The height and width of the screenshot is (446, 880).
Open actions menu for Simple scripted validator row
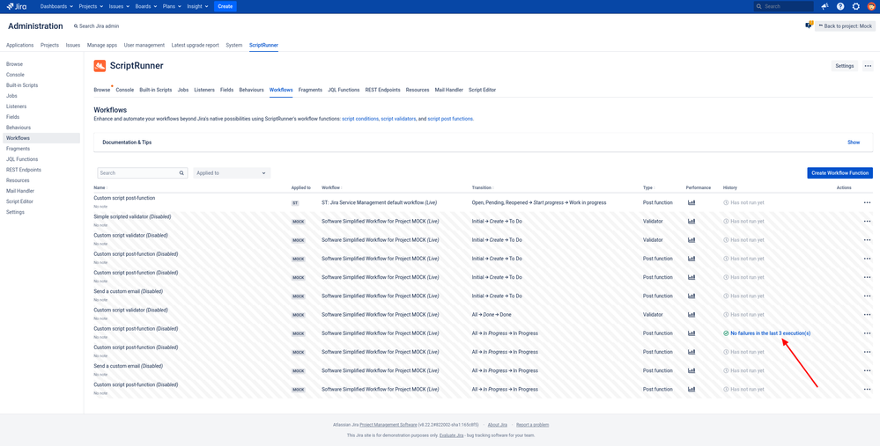coord(867,222)
